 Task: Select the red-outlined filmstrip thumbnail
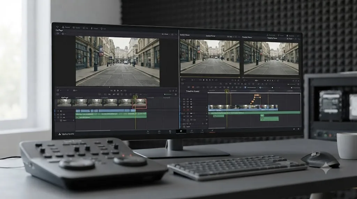coord(139,104)
